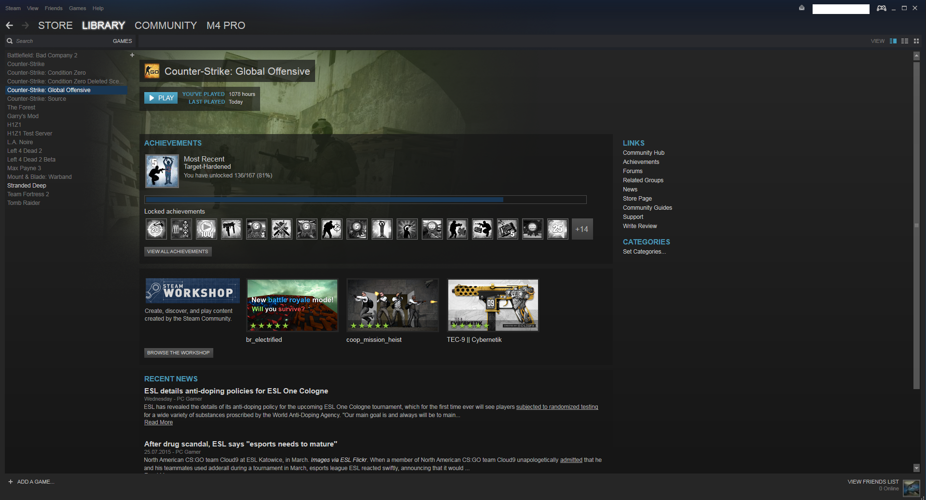The width and height of the screenshot is (926, 500).
Task: Show the +14 more locked achievements
Action: pos(582,229)
